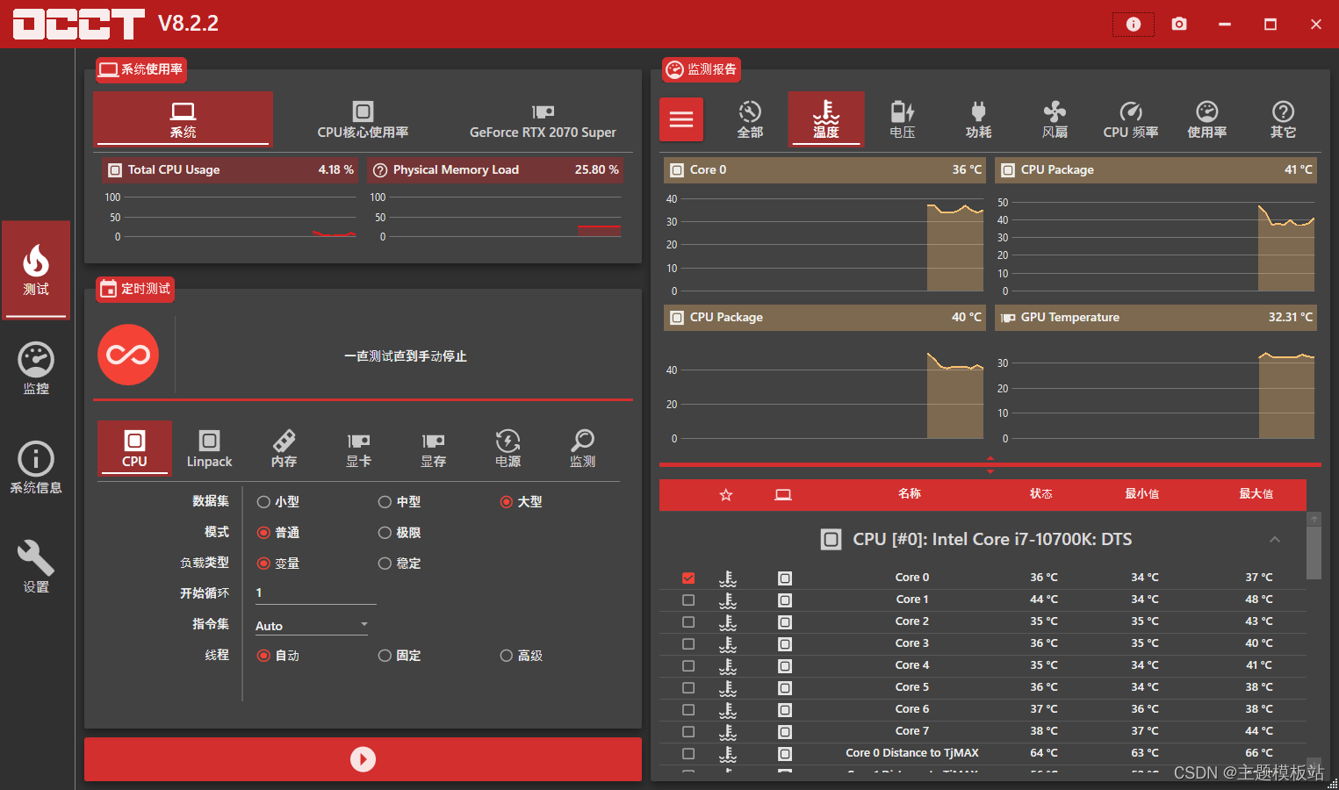Image resolution: width=1339 pixels, height=790 pixels.
Task: Switch to the CPU核心使用率 tab
Action: click(x=363, y=119)
